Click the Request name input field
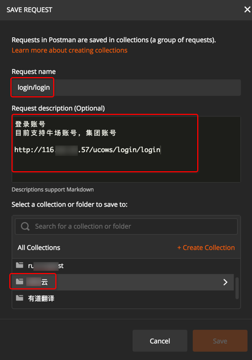The height and width of the screenshot is (360, 252). point(126,88)
